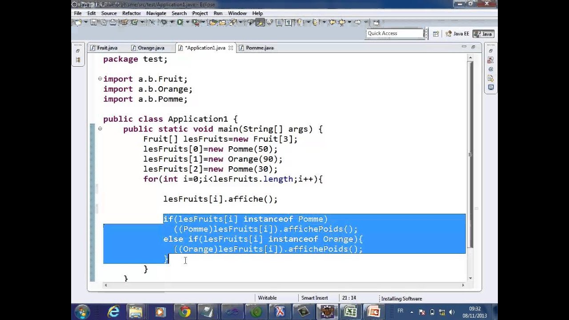Click the editor vertical scrollbar thumb
569x320 pixels.
tap(470, 154)
